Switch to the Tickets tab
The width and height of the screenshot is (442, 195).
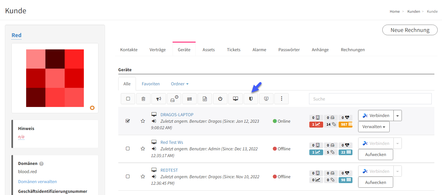click(x=234, y=50)
